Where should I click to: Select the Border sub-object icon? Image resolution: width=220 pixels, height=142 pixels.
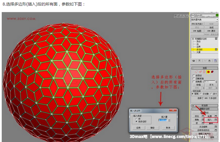point(204,72)
